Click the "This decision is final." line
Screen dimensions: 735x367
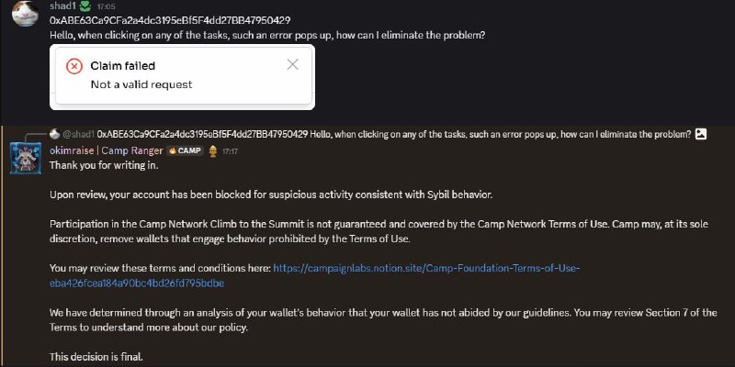[96, 357]
